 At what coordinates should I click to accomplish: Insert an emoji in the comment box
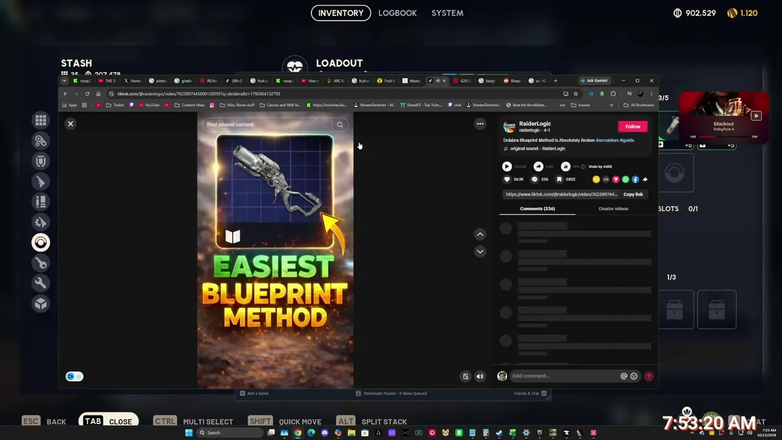click(x=634, y=376)
